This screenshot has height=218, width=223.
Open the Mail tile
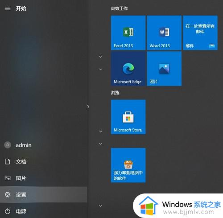(200, 33)
